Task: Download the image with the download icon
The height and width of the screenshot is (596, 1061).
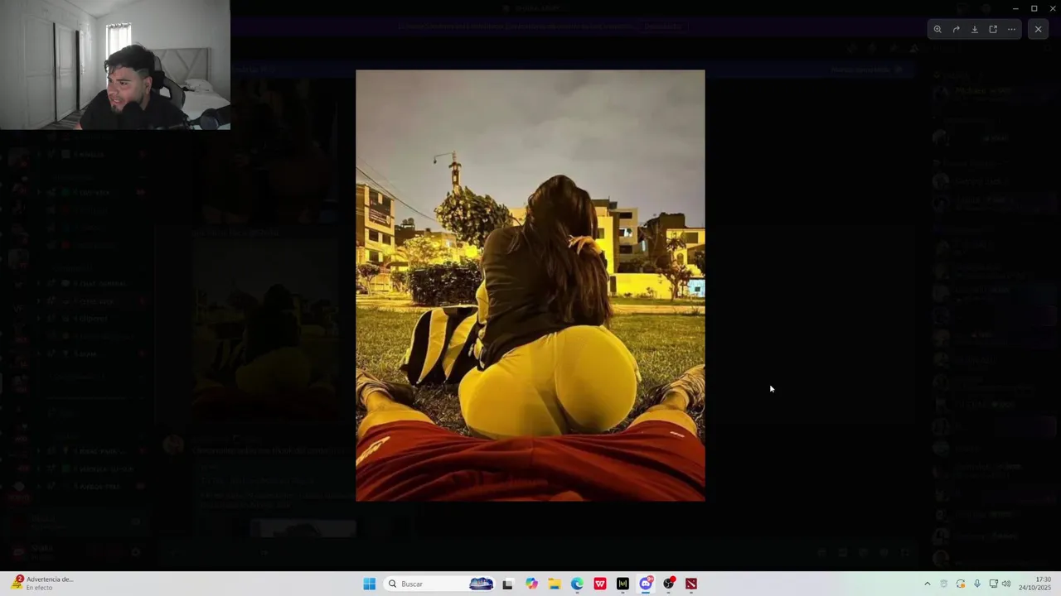Action: pos(975,29)
